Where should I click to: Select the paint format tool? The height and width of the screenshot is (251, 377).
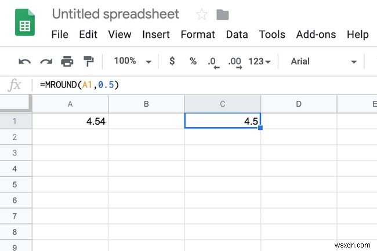[x=88, y=61]
